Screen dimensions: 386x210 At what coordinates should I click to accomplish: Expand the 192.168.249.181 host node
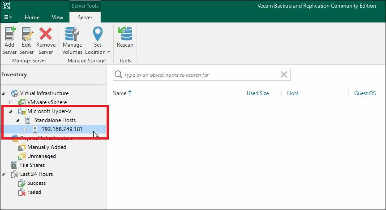tap(25, 129)
